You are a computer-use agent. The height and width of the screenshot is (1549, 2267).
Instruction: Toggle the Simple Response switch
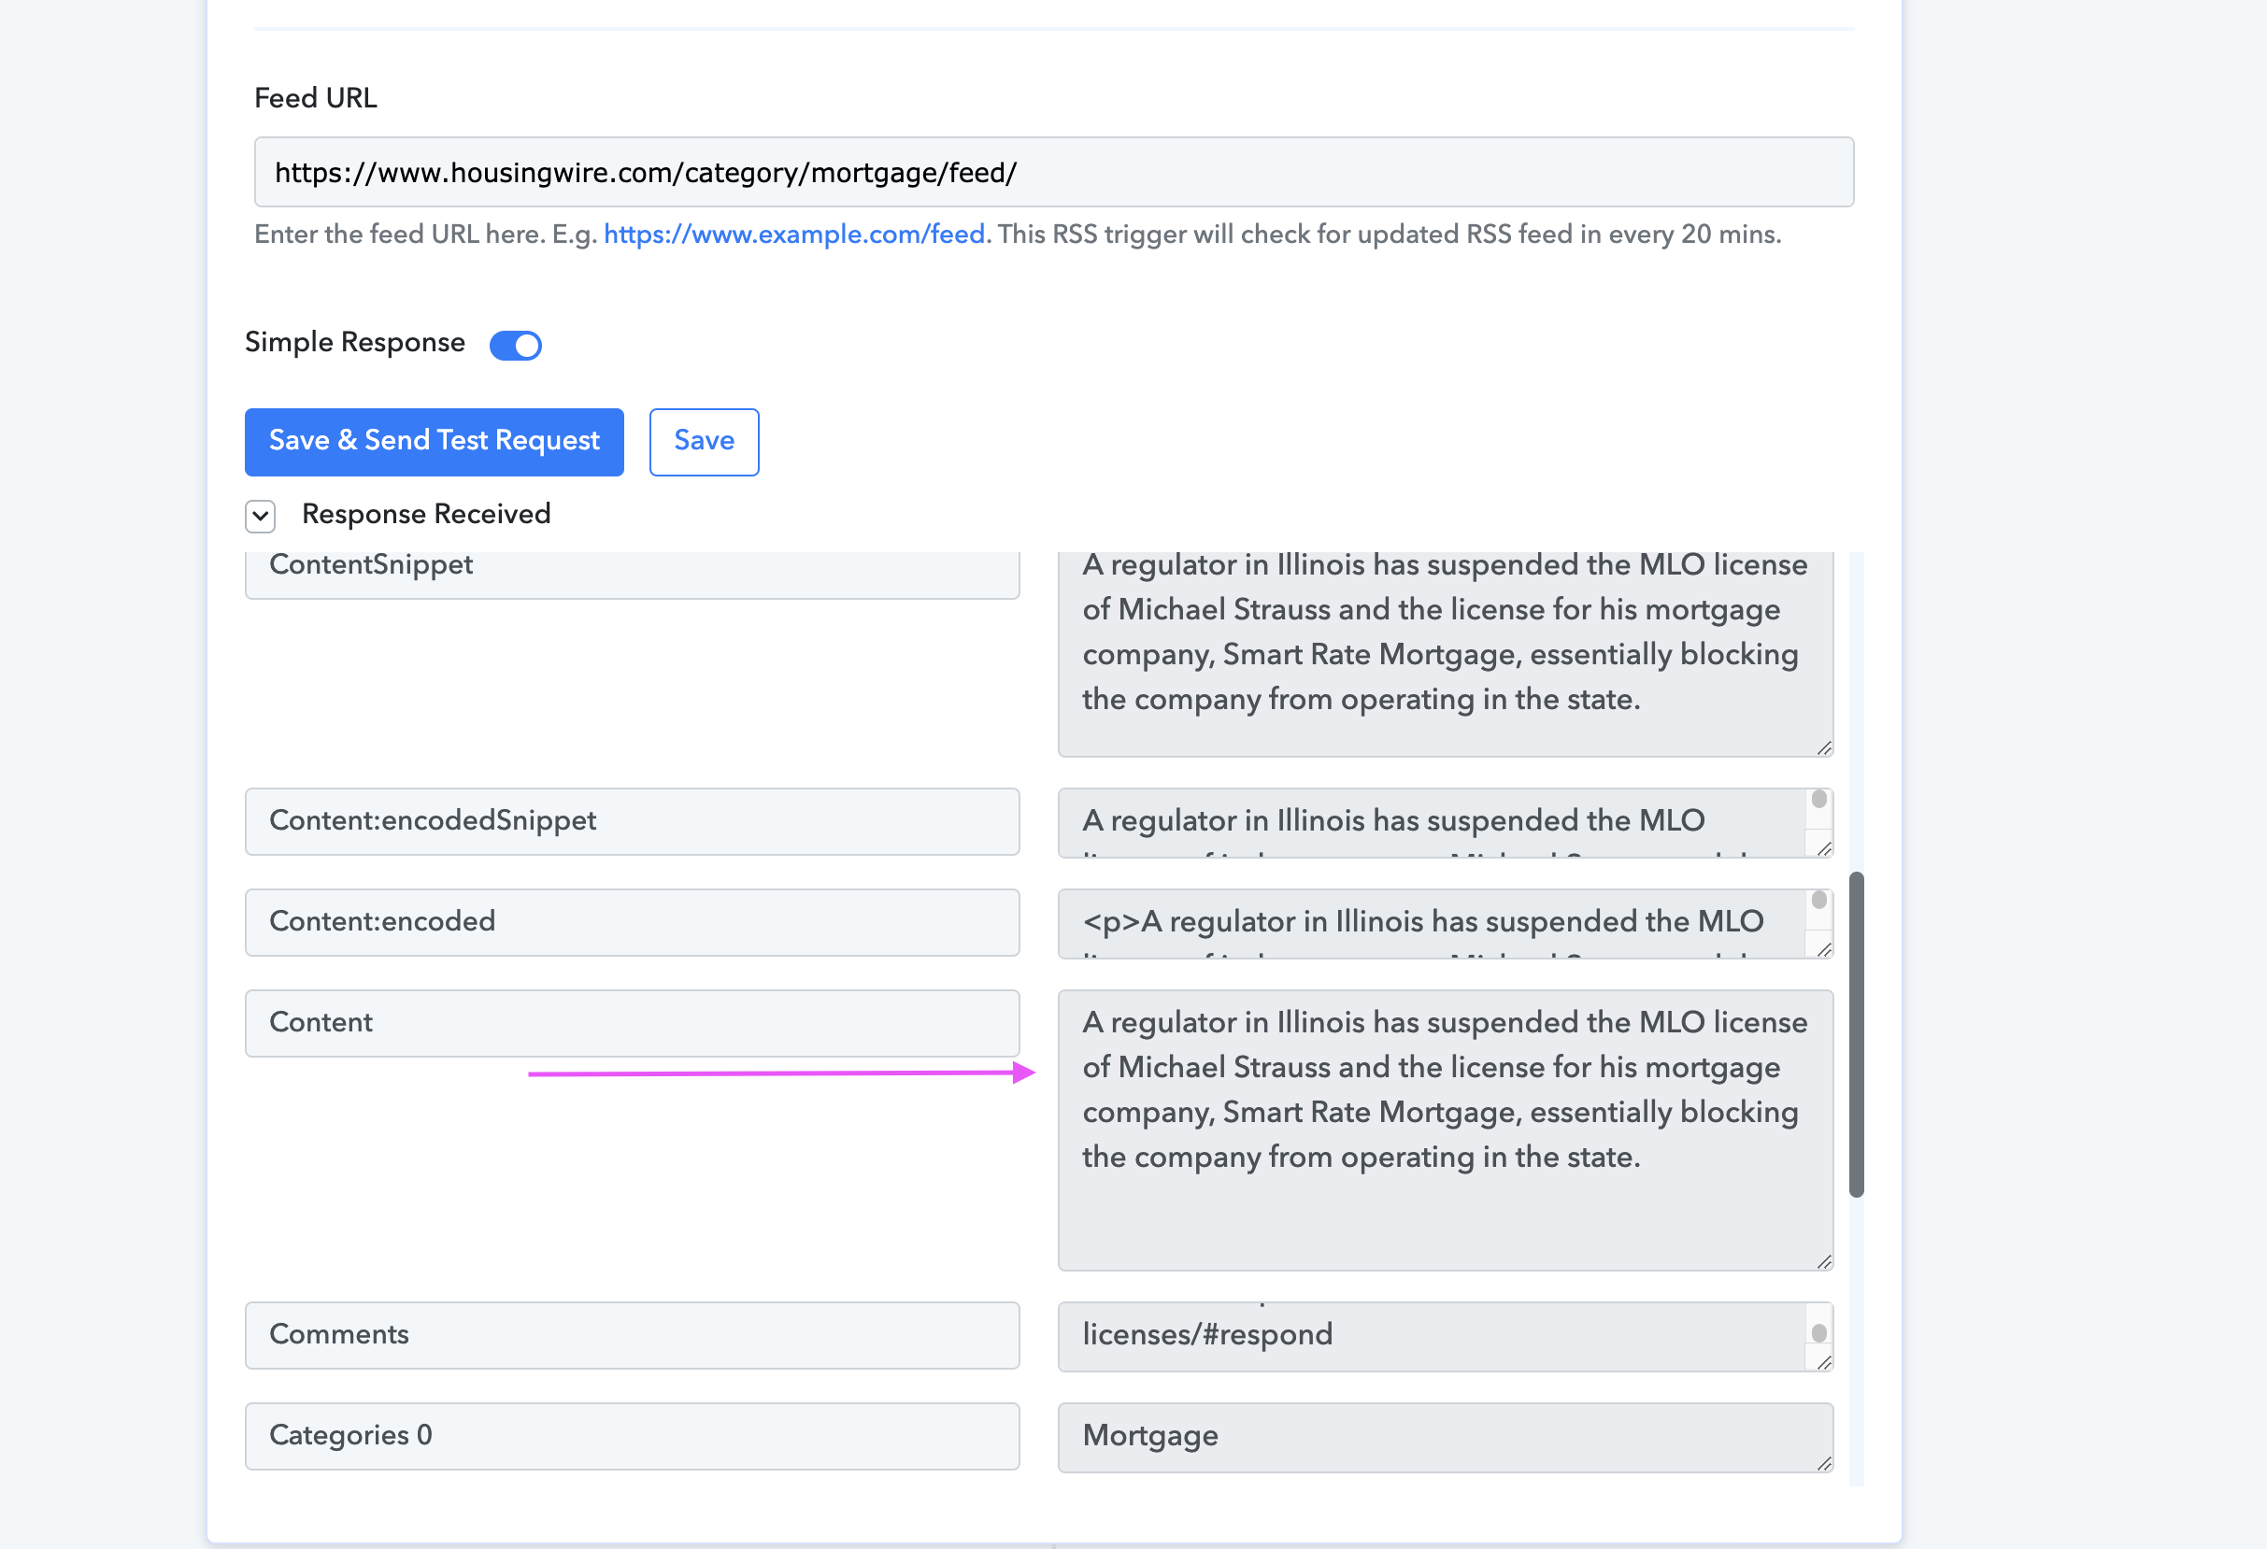[x=515, y=345]
